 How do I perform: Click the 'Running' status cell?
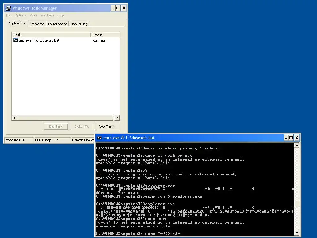click(x=99, y=40)
